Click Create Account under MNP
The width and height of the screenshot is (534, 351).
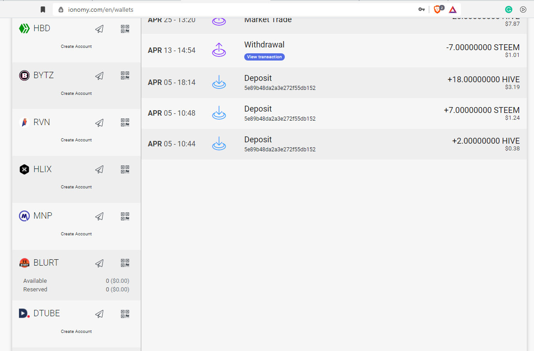pyautogui.click(x=76, y=234)
